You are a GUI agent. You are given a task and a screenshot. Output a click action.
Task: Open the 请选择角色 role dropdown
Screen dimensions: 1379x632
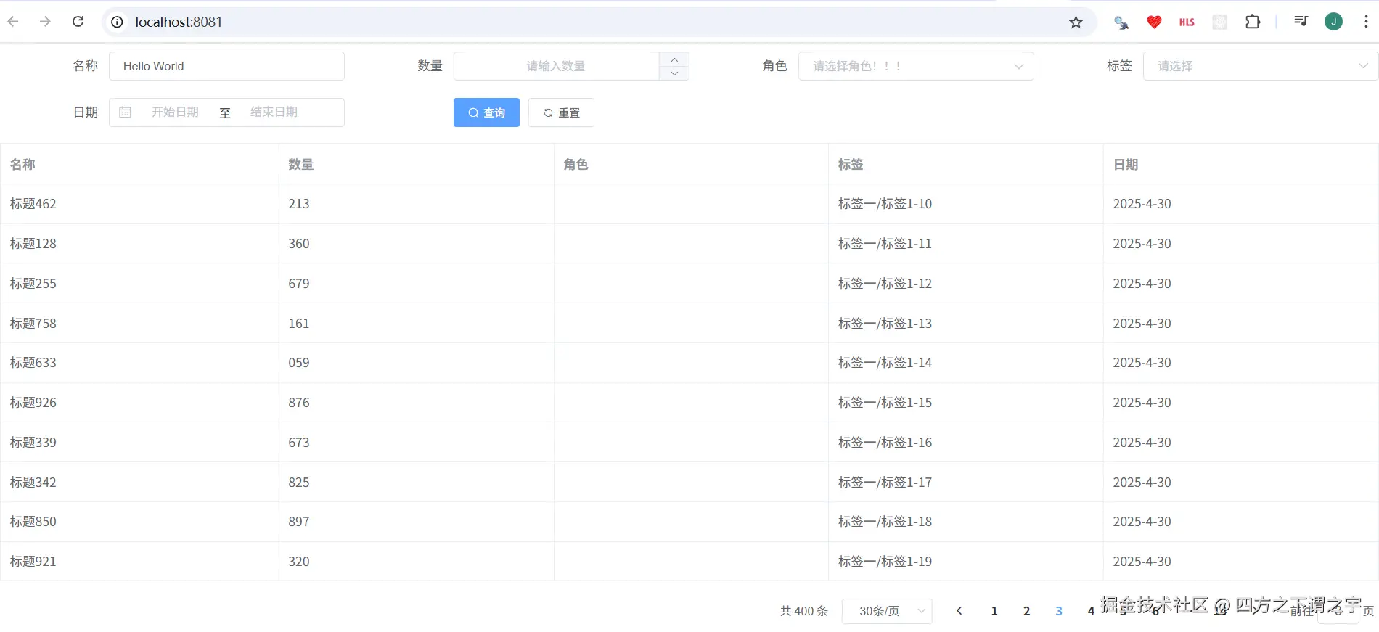916,66
